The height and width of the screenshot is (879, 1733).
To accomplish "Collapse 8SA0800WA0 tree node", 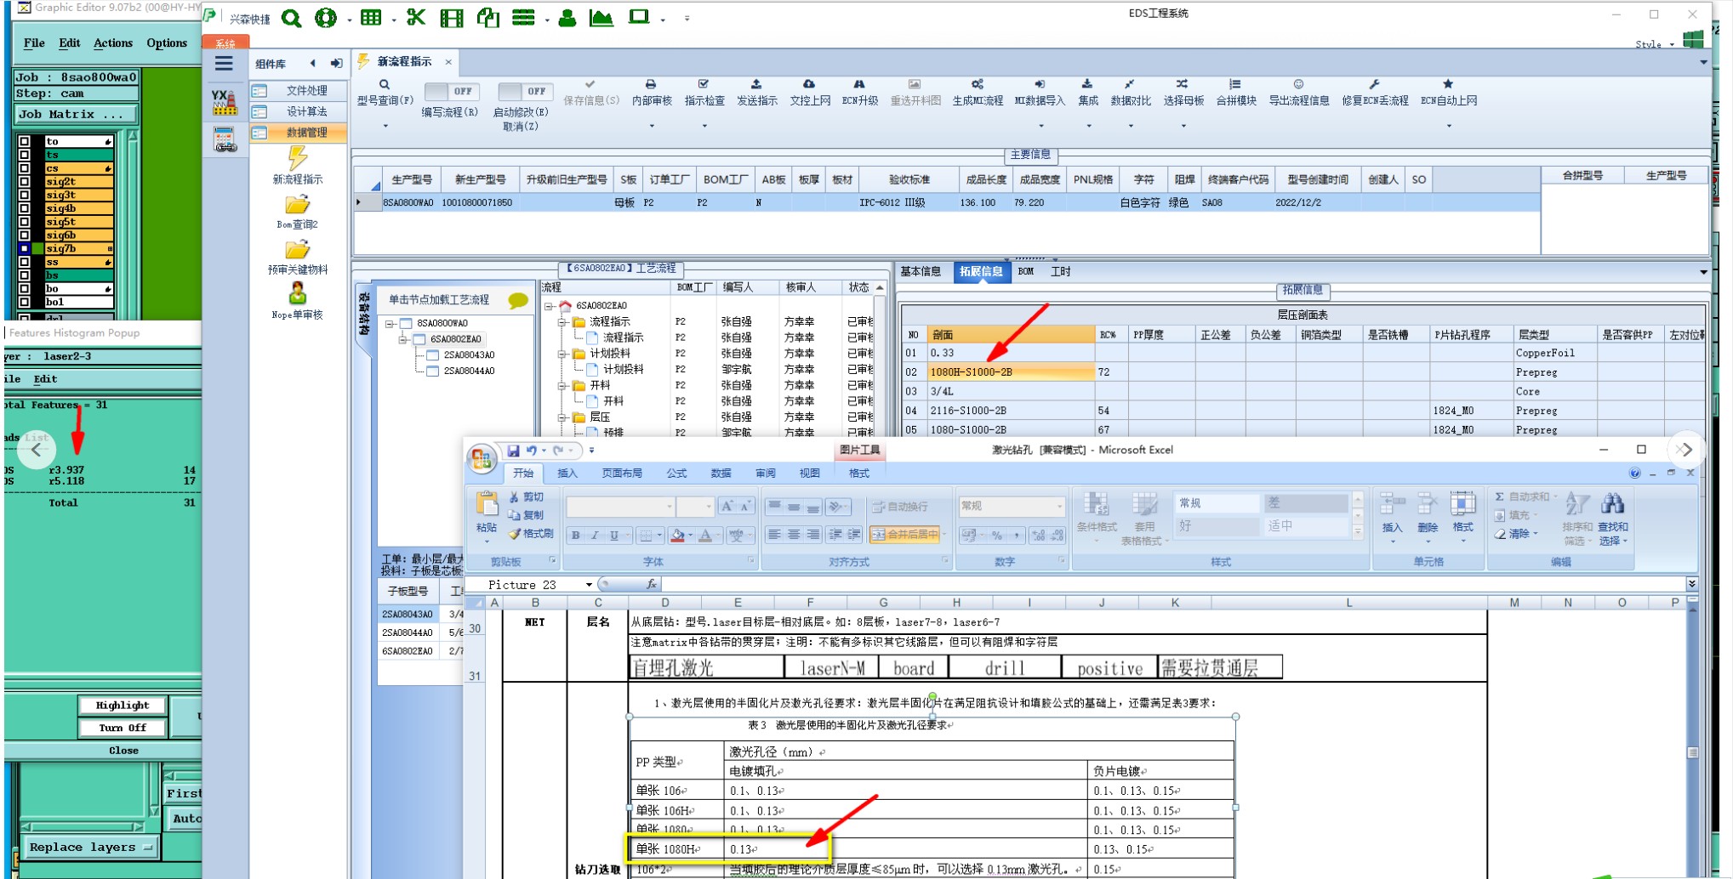I will click(390, 324).
